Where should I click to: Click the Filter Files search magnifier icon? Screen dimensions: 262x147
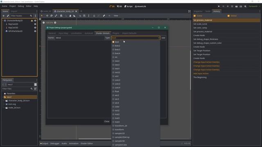pyautogui.click(x=32, y=89)
